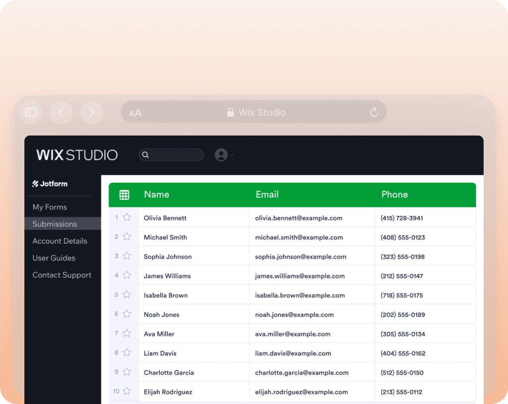Star the Ava Miller row

click(127, 334)
